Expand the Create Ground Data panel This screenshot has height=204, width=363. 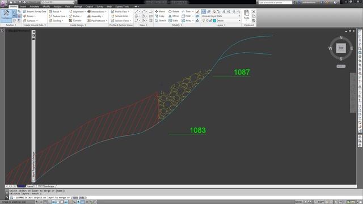[35, 25]
